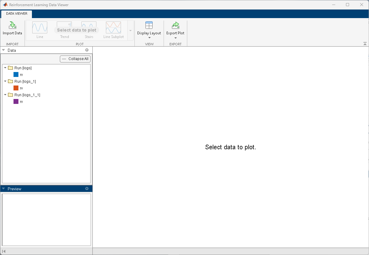Select the Trend plot icon
This screenshot has width=369, height=255.
[64, 28]
